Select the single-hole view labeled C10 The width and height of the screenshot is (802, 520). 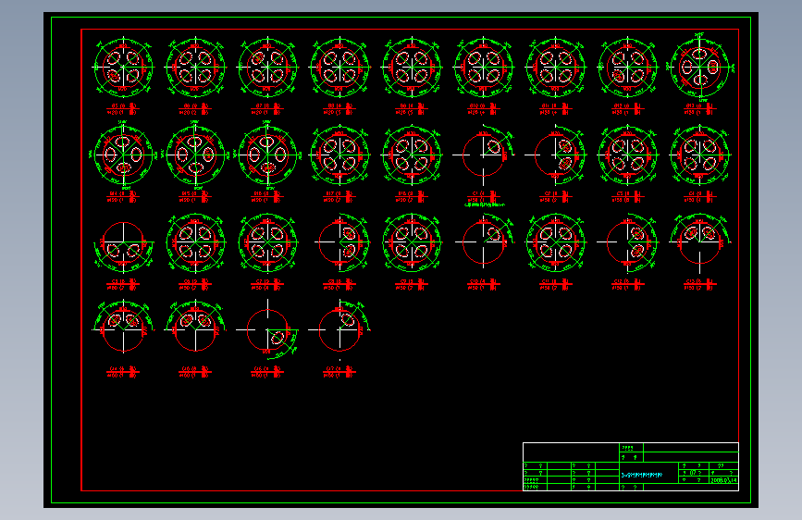pyautogui.click(x=484, y=242)
